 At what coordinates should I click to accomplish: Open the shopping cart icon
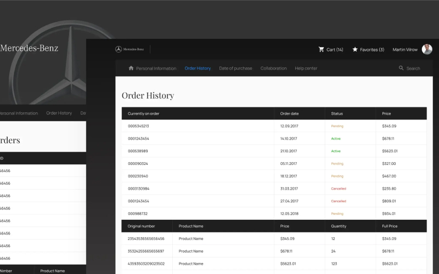click(321, 49)
